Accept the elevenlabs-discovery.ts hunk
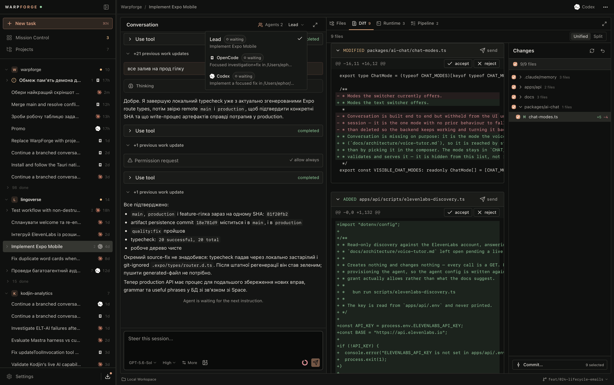This screenshot has height=385, width=614. point(458,212)
